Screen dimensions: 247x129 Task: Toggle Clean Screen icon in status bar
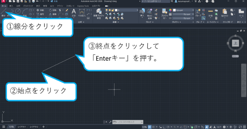[x=240, y=127]
